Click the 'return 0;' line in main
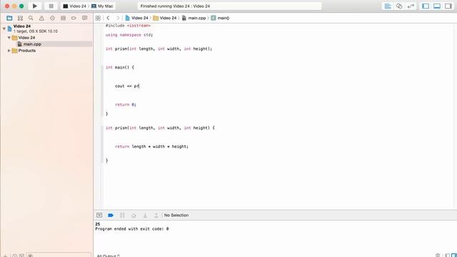The width and height of the screenshot is (457, 257). pos(126,105)
